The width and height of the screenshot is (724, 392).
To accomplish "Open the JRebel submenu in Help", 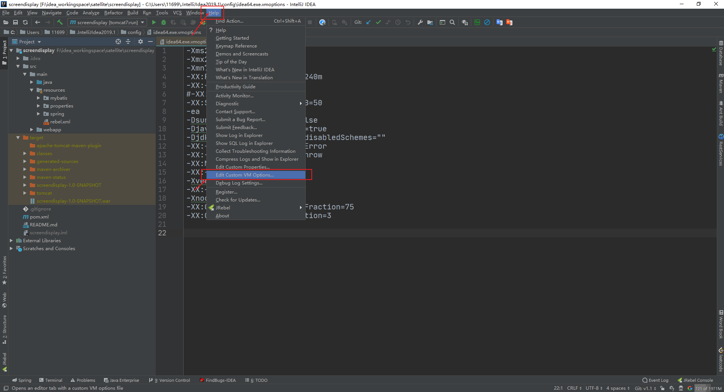I will (256, 208).
